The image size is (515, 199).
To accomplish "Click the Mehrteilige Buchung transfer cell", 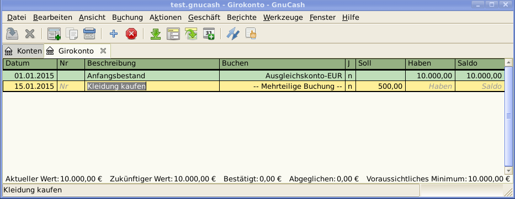I will (x=283, y=87).
